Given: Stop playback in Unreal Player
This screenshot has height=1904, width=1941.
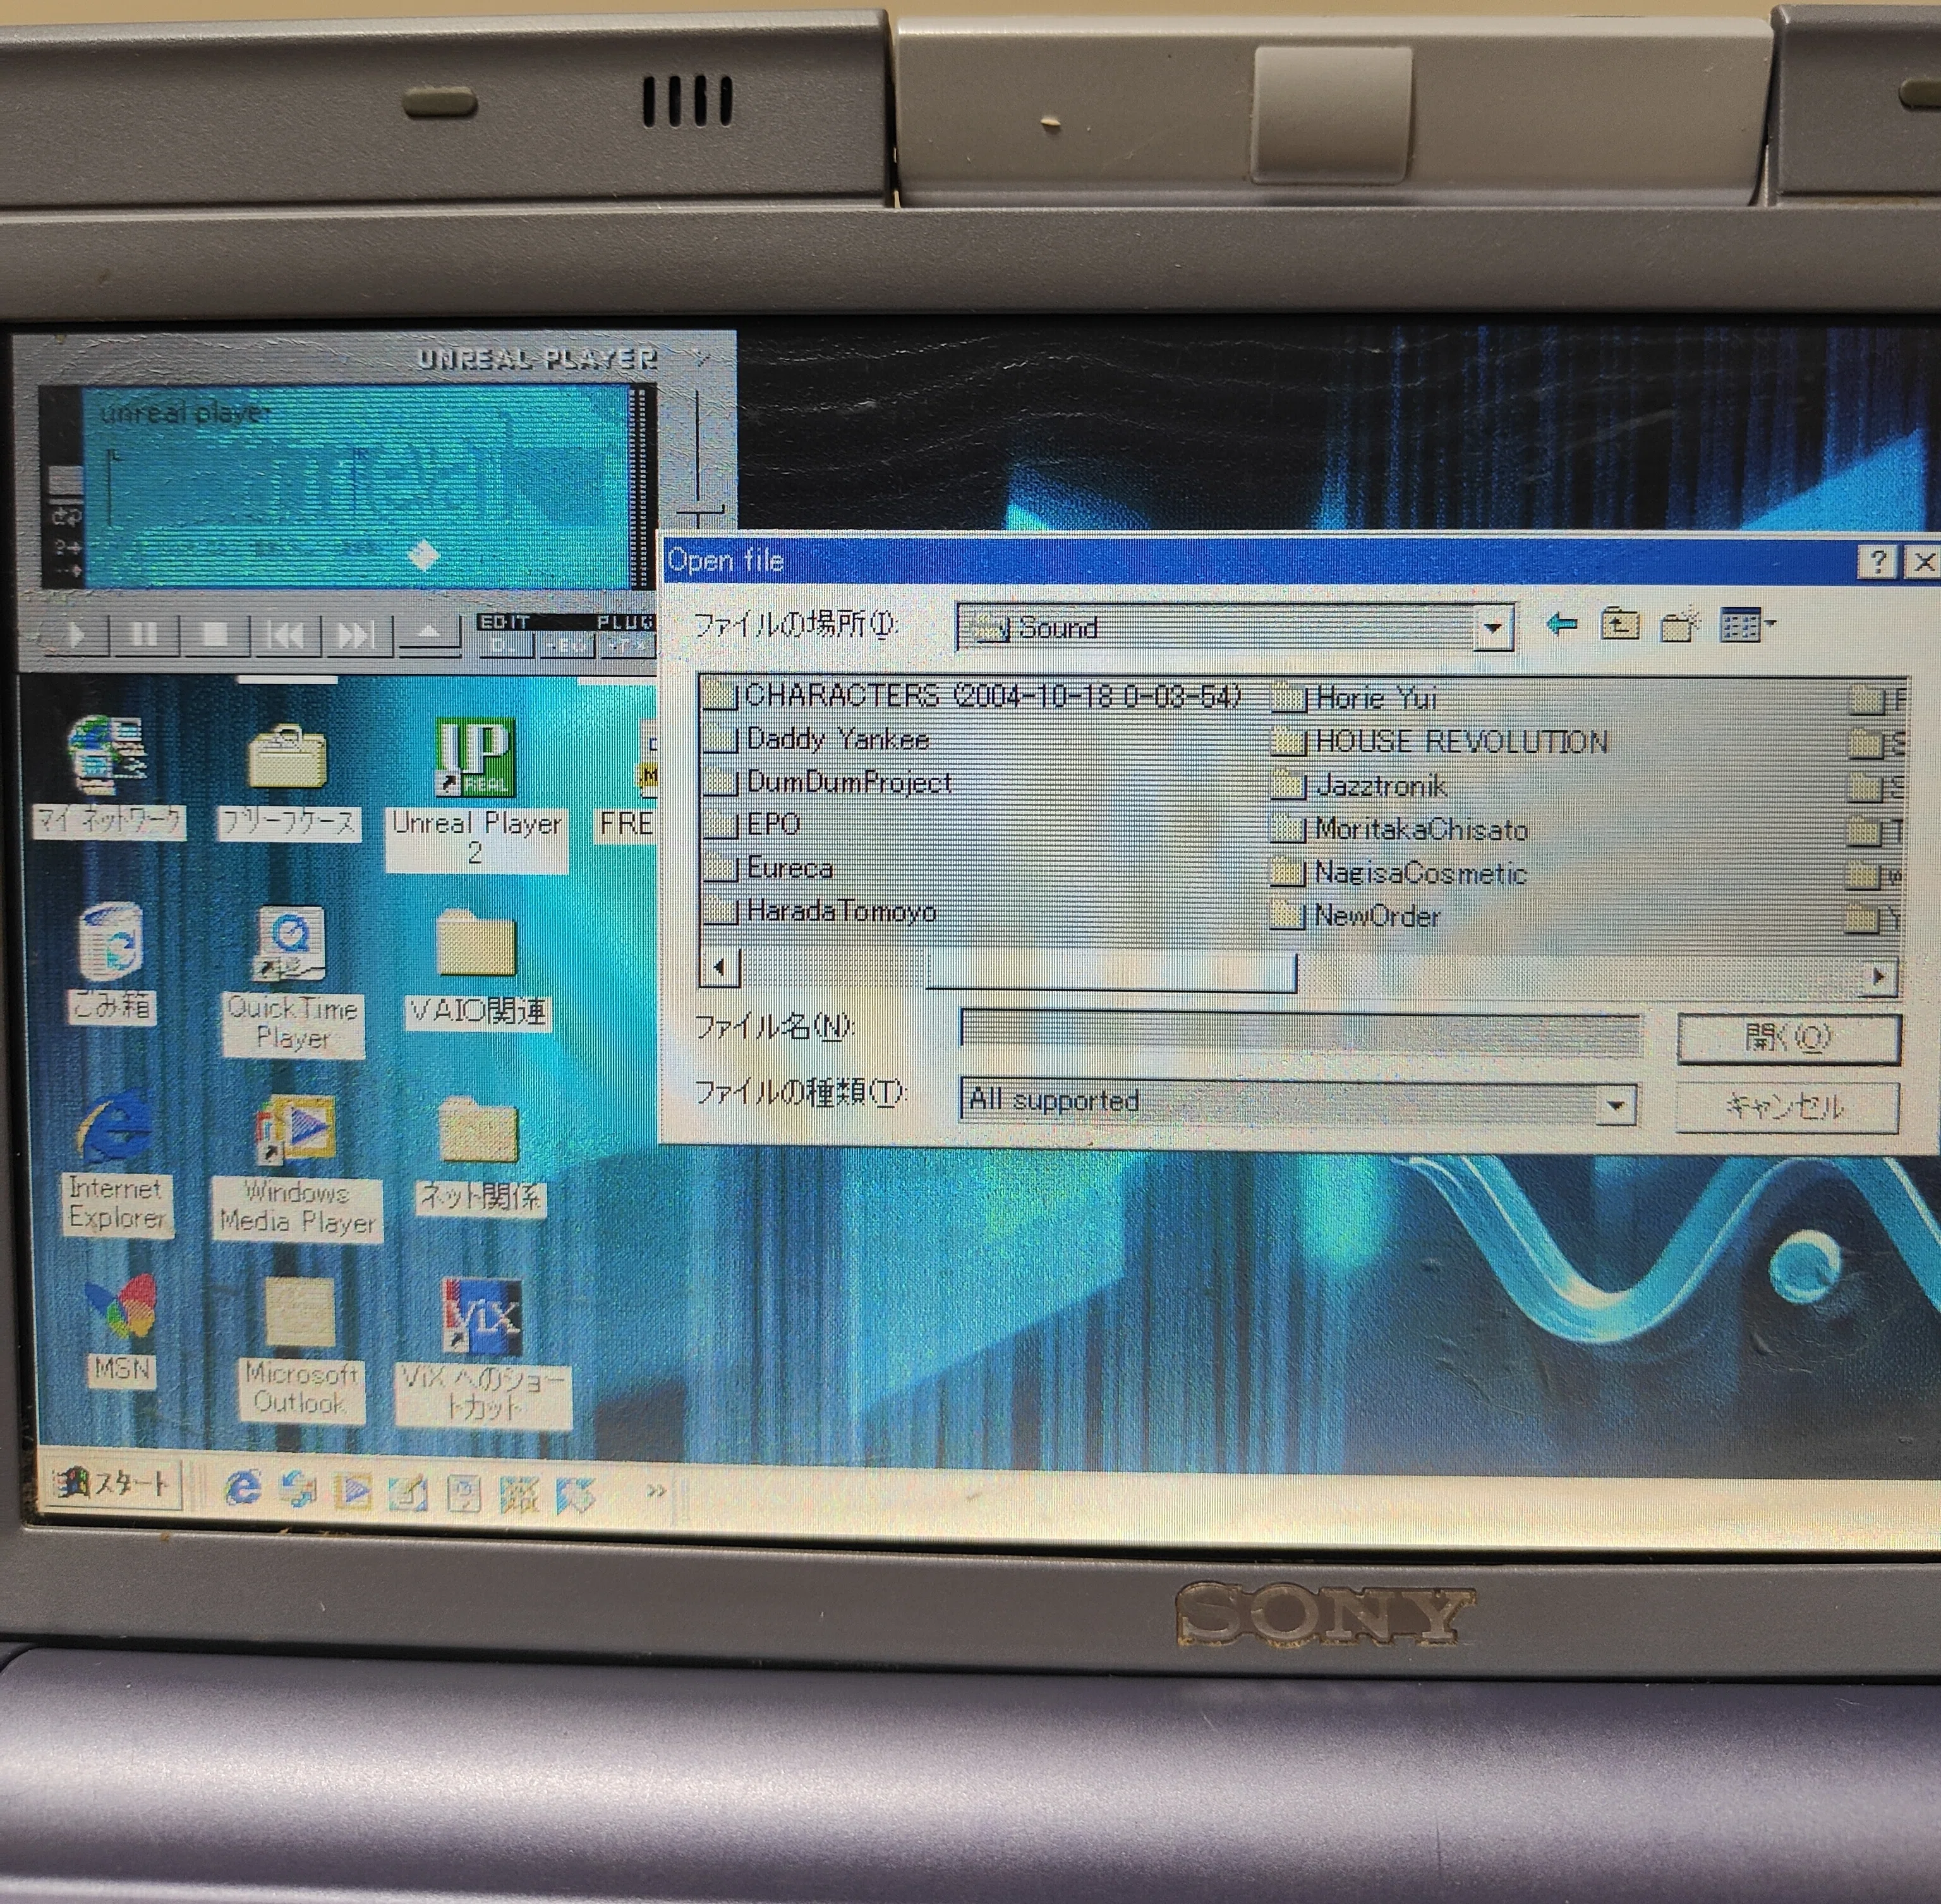Looking at the screenshot, I should 216,635.
